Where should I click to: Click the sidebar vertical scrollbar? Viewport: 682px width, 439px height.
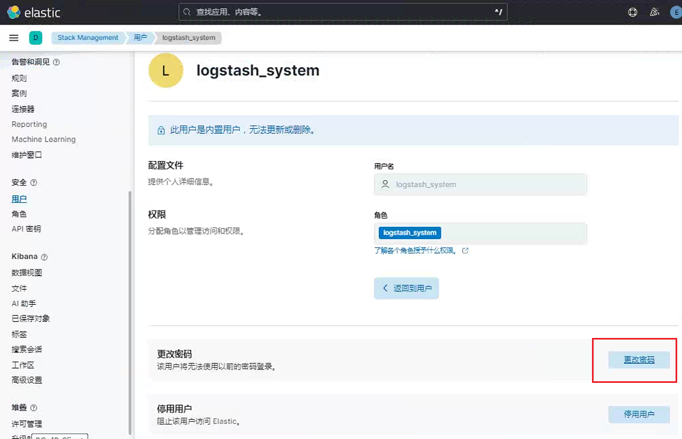coord(130,314)
